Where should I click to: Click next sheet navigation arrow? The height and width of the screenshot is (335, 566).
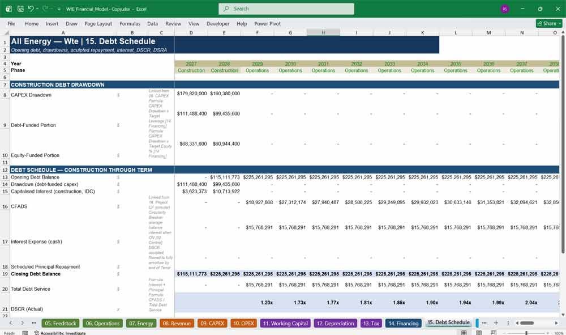[22, 323]
